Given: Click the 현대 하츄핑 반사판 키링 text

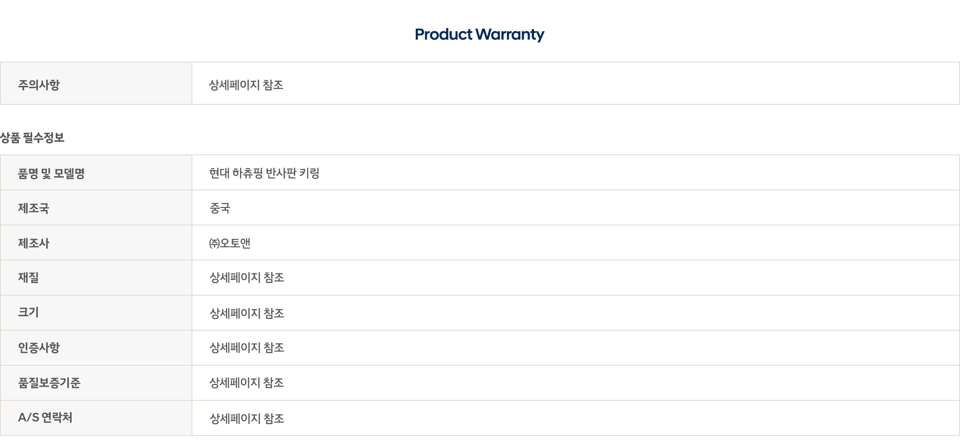Looking at the screenshot, I should click(x=264, y=173).
